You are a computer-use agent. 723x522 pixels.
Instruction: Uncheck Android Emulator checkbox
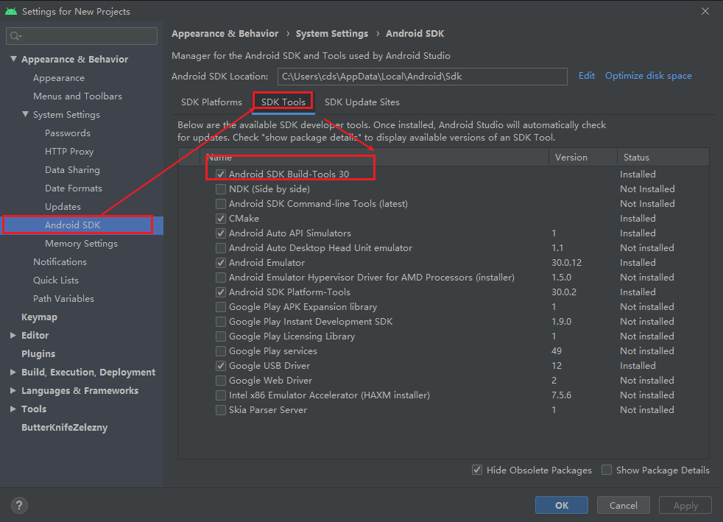click(x=221, y=263)
